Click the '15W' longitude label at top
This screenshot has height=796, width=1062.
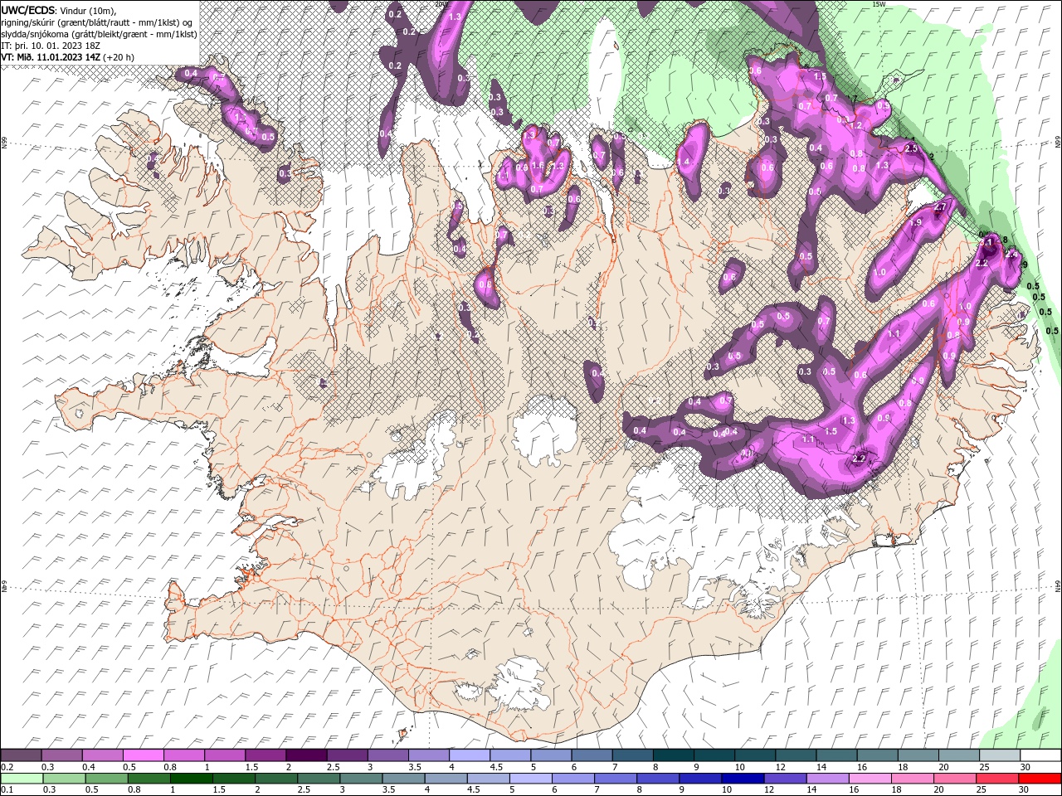pos(879,4)
